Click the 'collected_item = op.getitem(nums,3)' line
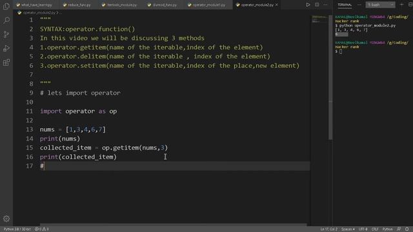Image resolution: width=413 pixels, height=232 pixels. pyautogui.click(x=104, y=148)
